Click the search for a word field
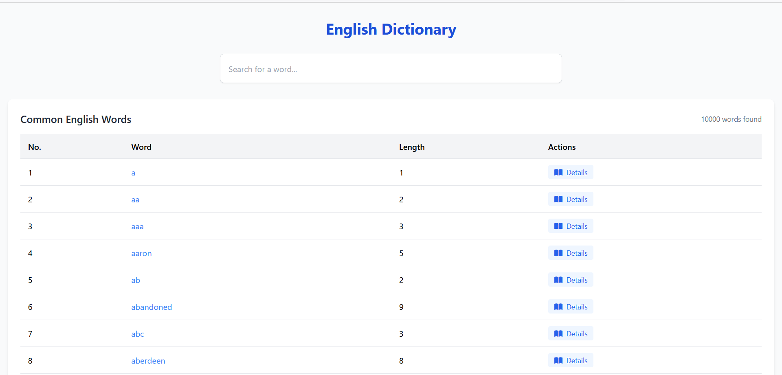This screenshot has width=782, height=375. pos(391,68)
